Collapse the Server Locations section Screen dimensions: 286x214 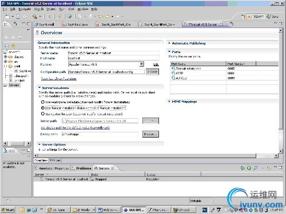tap(39, 87)
